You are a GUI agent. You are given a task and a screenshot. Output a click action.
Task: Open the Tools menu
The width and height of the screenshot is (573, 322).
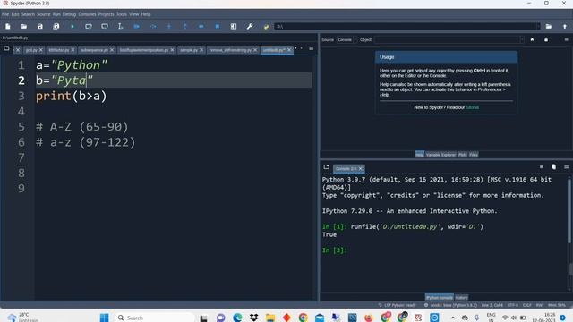(x=122, y=14)
